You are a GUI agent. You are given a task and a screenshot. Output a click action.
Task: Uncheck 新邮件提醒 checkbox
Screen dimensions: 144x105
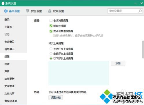pyautogui.click(x=51, y=26)
